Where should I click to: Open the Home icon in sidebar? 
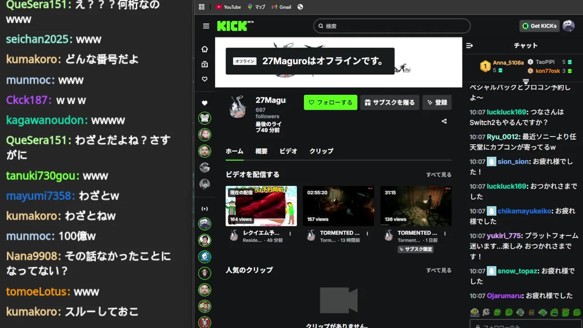pyautogui.click(x=205, y=49)
